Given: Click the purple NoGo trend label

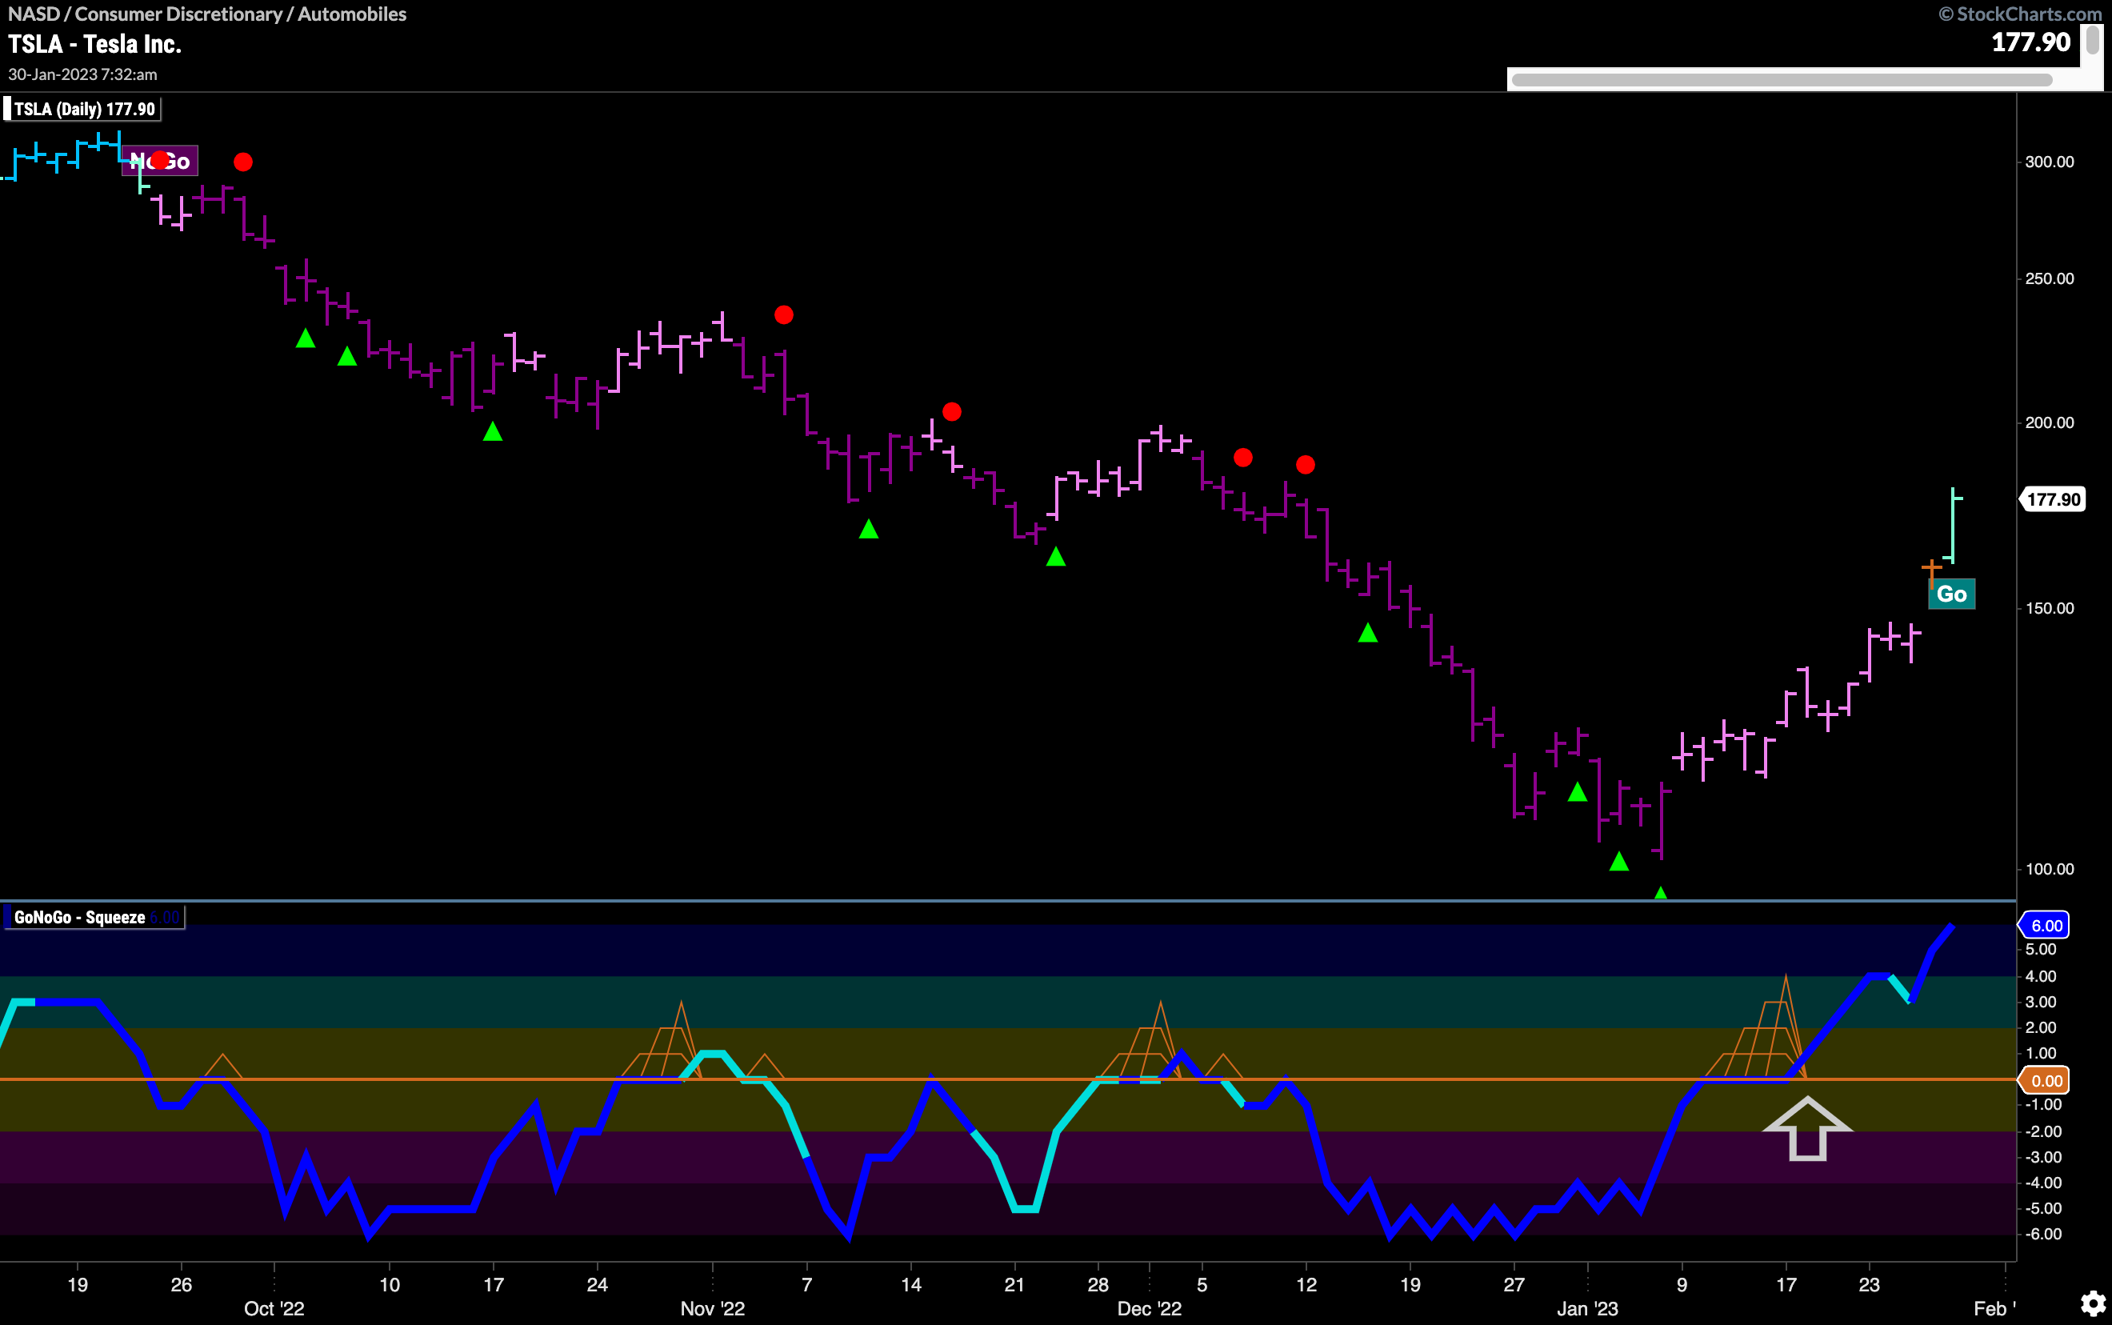Looking at the screenshot, I should 159,162.
